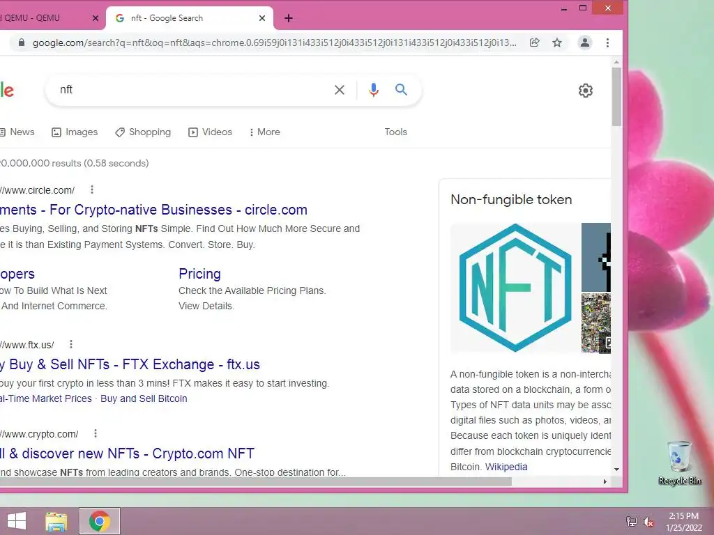Switch to the Images search tab
This screenshot has width=714, height=535.
point(75,132)
